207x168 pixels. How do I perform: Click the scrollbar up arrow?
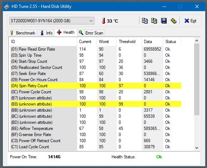[197, 41]
